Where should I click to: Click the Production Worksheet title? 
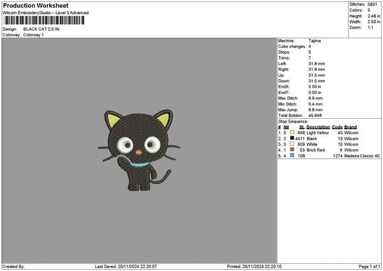(33, 5)
